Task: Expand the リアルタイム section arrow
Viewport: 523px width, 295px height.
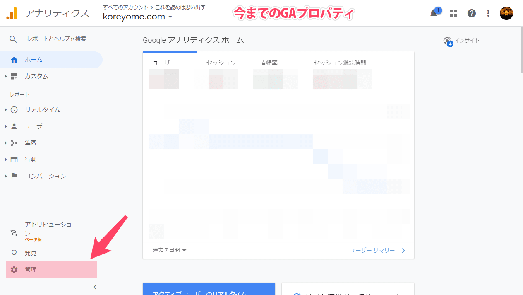Action: (x=6, y=110)
